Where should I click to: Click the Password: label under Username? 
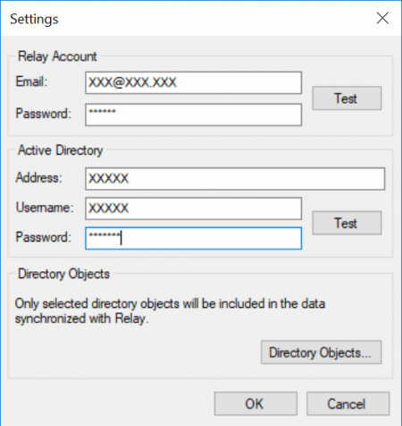coord(44,237)
